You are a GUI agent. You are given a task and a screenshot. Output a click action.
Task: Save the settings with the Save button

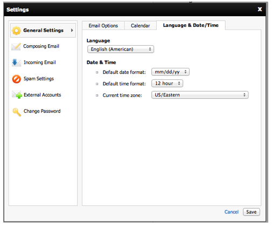tap(251, 212)
